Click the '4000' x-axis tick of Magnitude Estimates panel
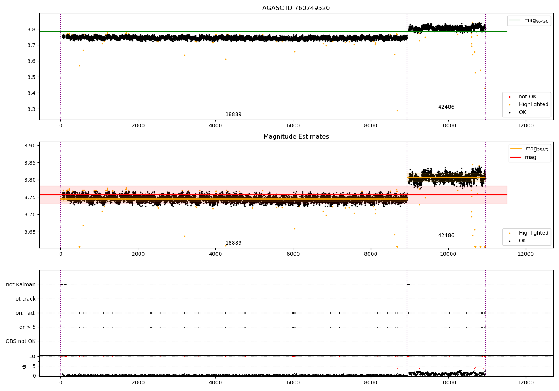Image resolution: width=559 pixels, height=391 pixels. click(215, 254)
